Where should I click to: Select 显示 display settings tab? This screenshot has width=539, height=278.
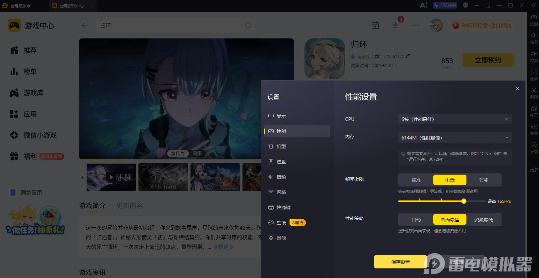(x=297, y=116)
